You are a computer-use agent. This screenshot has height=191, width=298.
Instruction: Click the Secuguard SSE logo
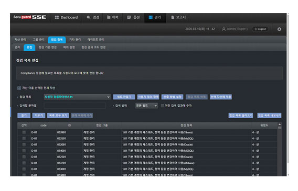[x=30, y=17]
